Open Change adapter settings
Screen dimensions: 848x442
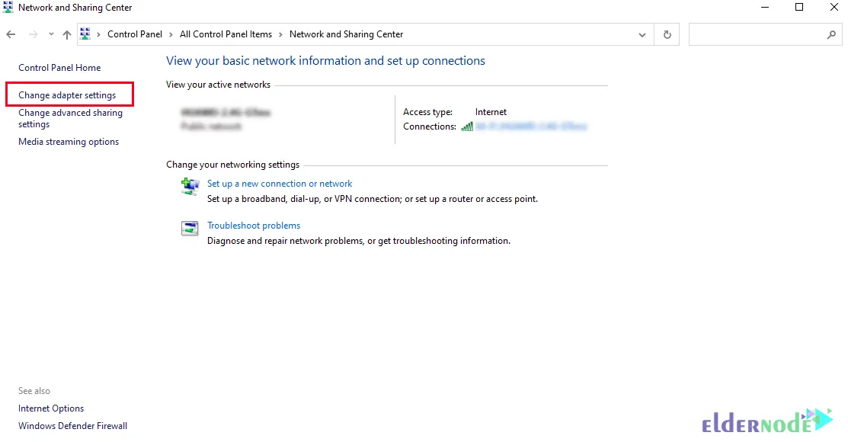tap(69, 94)
